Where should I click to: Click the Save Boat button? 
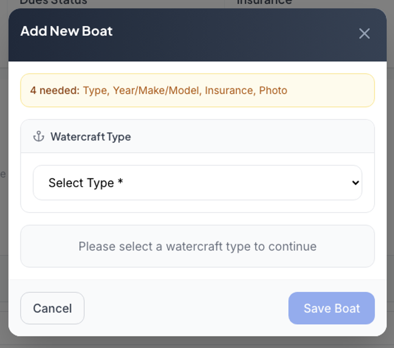click(x=331, y=308)
